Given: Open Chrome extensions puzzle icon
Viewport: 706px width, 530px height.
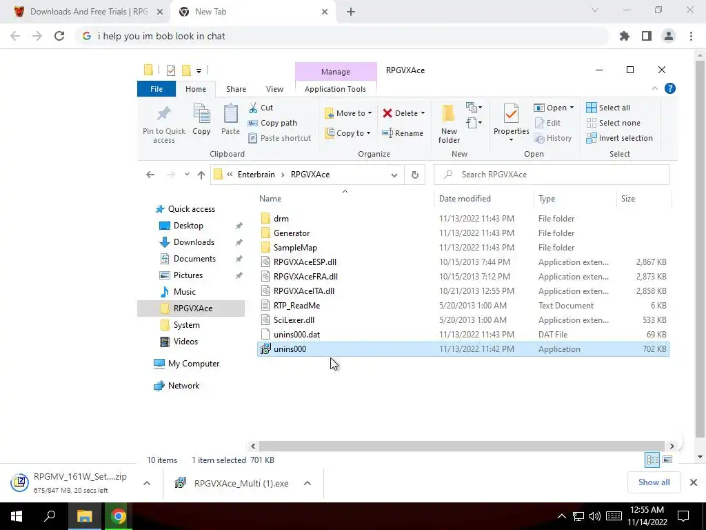Looking at the screenshot, I should [x=625, y=36].
